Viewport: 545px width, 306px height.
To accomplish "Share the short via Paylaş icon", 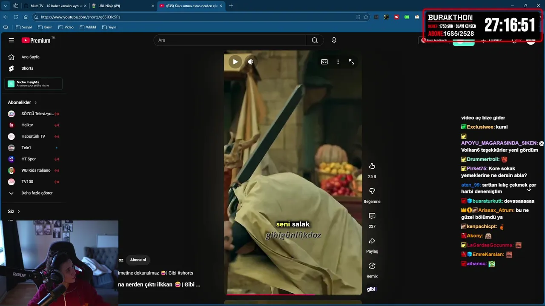I will [372, 241].
